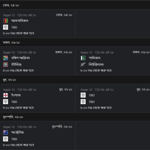Click the 27-10 date section header
The image size is (150, 150).
point(75,80)
